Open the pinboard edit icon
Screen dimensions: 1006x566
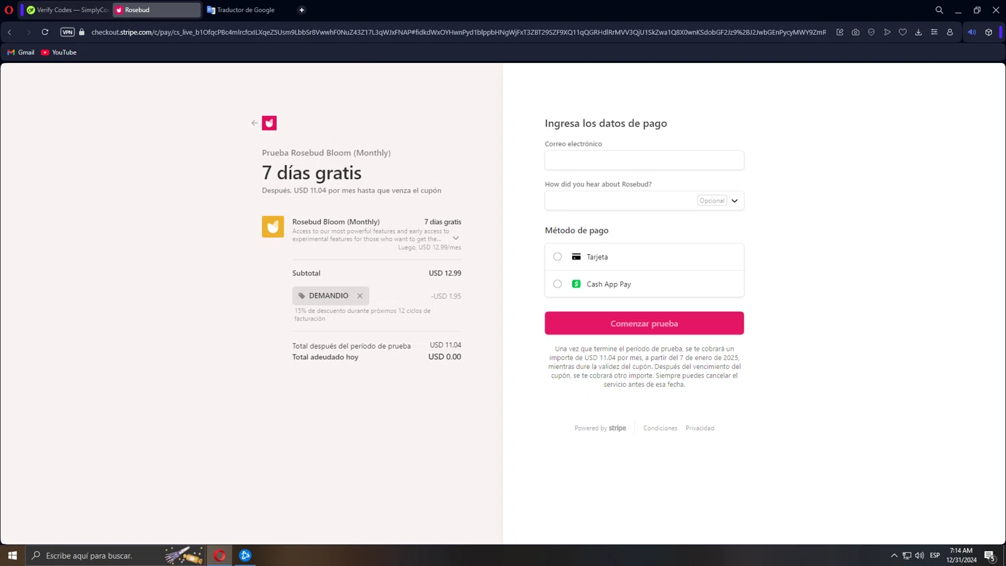[x=840, y=32]
